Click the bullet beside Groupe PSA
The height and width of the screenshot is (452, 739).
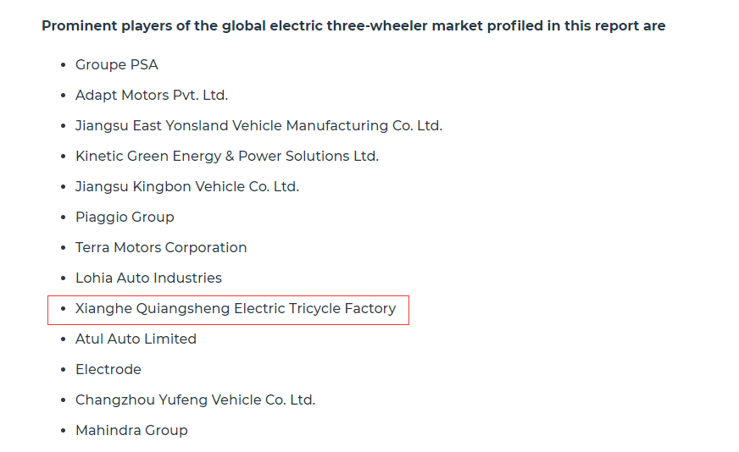point(64,65)
